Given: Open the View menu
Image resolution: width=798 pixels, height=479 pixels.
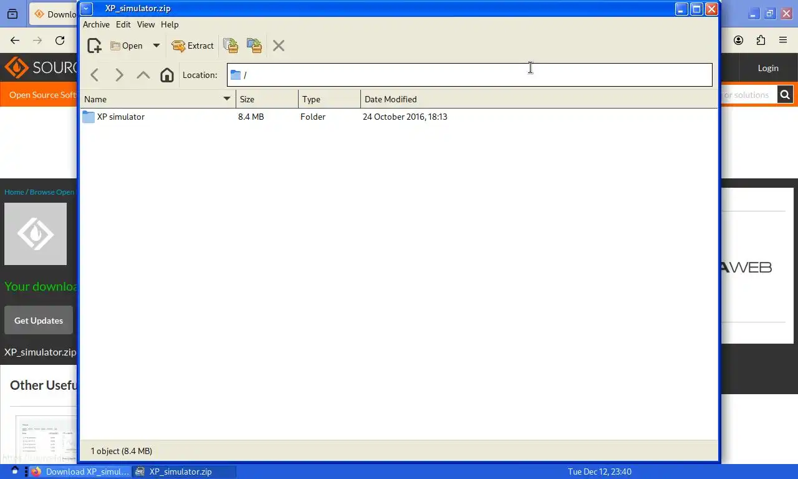Looking at the screenshot, I should point(146,24).
